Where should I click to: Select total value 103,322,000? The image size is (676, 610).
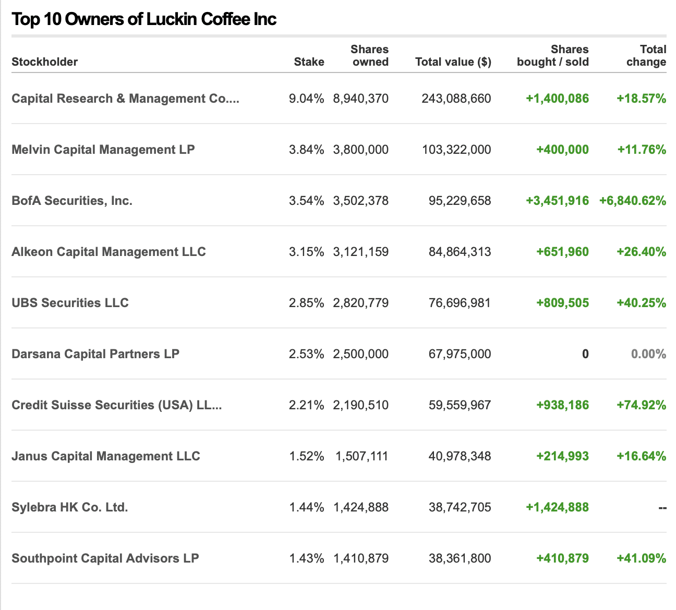point(456,150)
